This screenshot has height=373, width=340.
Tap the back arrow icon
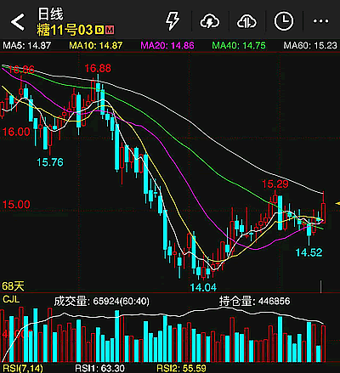(x=18, y=22)
